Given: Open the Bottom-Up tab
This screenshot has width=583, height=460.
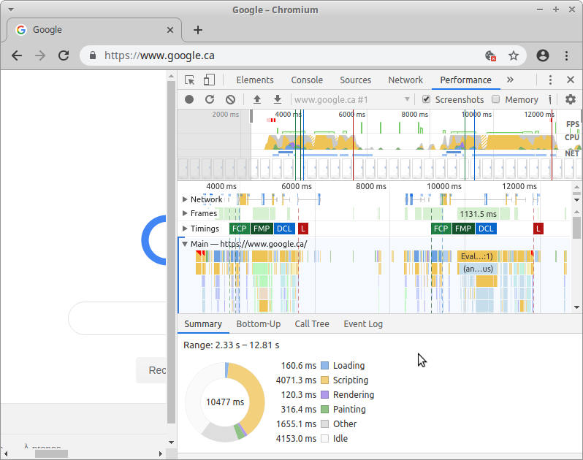Looking at the screenshot, I should coord(258,324).
